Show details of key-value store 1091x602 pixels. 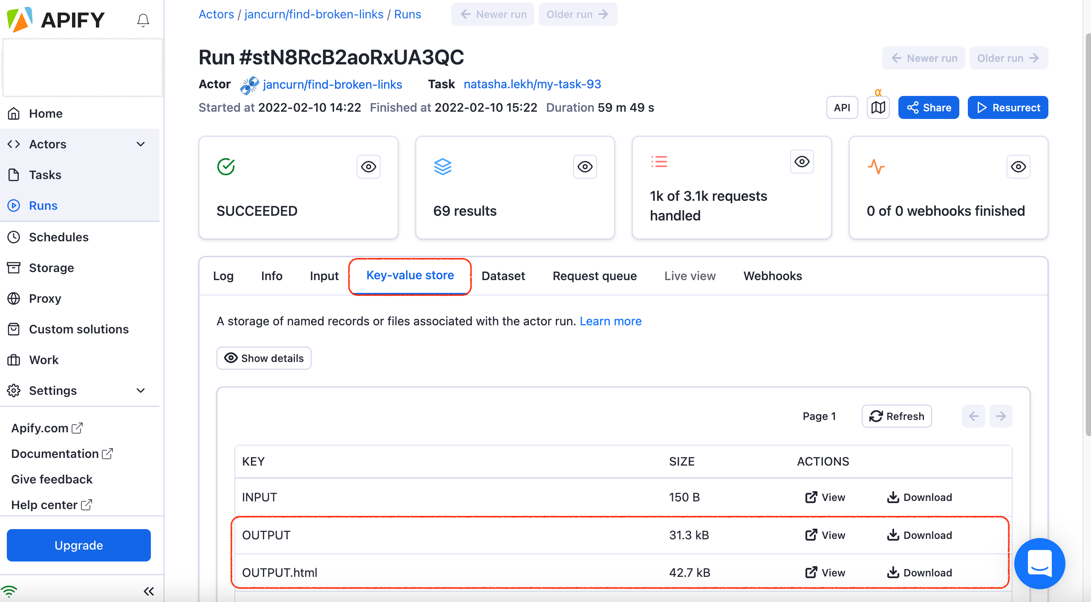[264, 358]
